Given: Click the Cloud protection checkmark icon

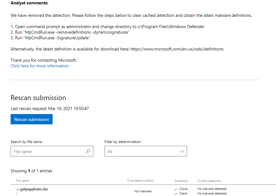Looking at the screenshot, I should pos(176,189).
